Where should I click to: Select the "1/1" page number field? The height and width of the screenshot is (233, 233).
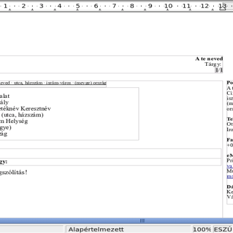click(x=218, y=70)
